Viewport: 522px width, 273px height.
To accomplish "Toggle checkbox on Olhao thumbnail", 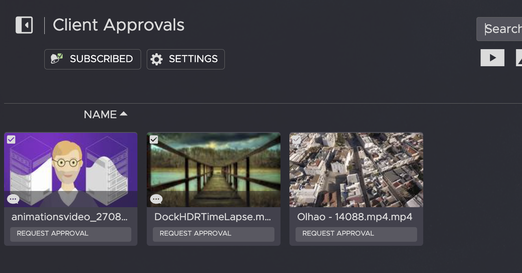I will [297, 140].
